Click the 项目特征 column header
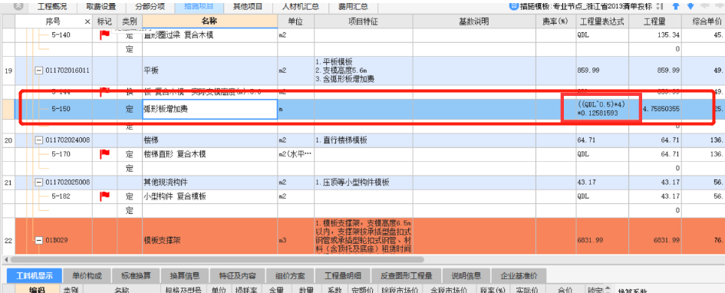 tap(364, 21)
